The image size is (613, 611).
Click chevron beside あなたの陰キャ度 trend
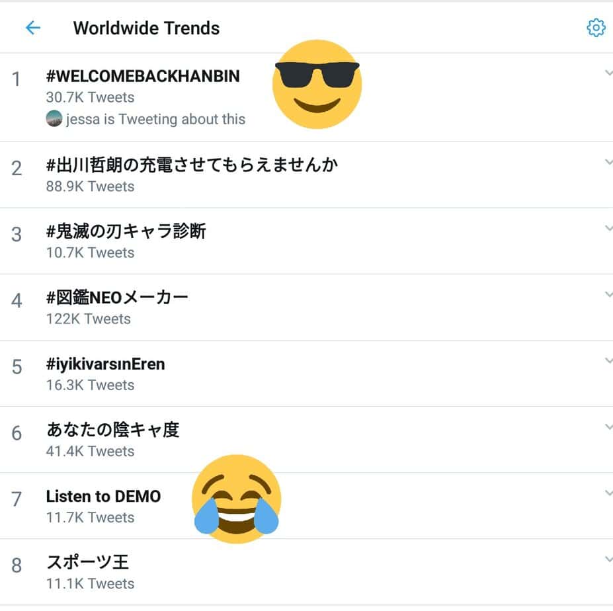point(608,427)
